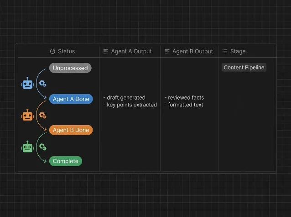
Task: Click the "- formatted text" text
Action: (184, 105)
